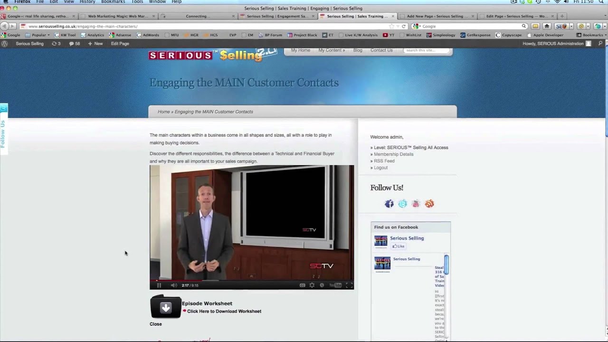Click Home in the breadcrumb
The height and width of the screenshot is (342, 608).
click(164, 112)
